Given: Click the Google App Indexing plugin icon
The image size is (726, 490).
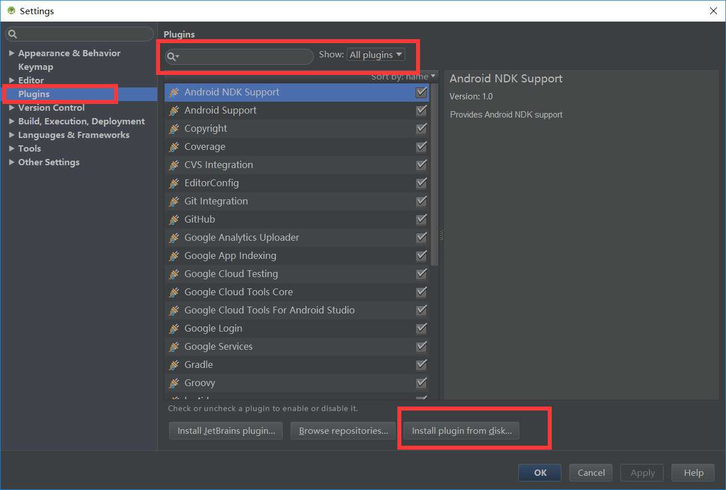Looking at the screenshot, I should pyautogui.click(x=174, y=256).
